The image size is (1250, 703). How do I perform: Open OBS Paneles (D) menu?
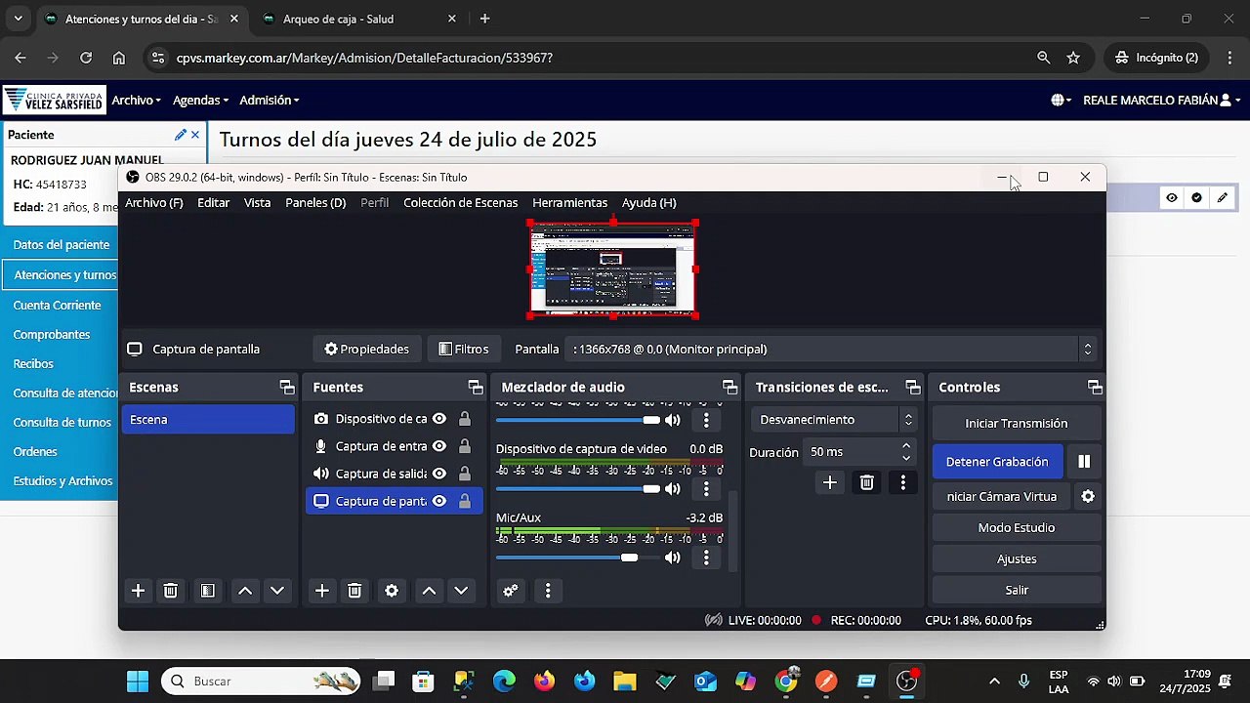[x=315, y=203]
